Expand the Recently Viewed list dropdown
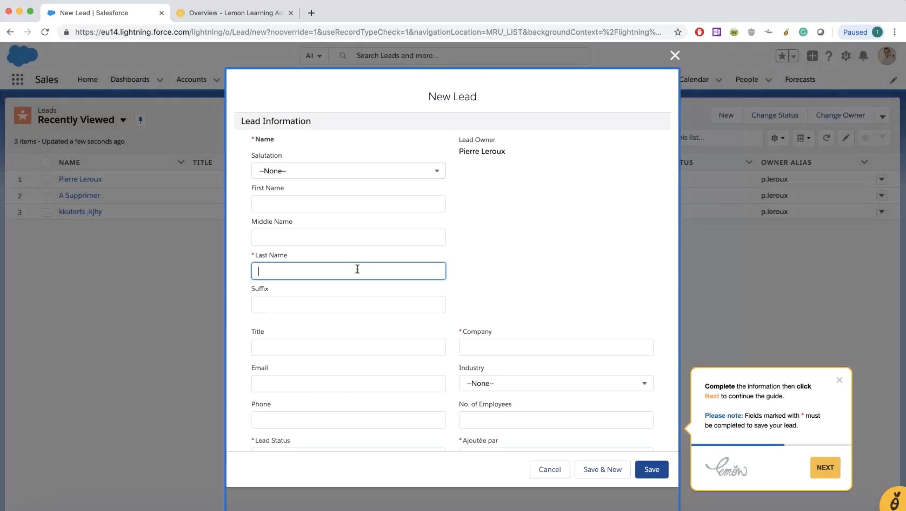Image resolution: width=906 pixels, height=511 pixels. coord(124,120)
